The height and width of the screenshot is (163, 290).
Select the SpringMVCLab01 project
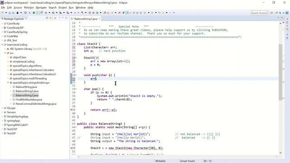point(17,125)
